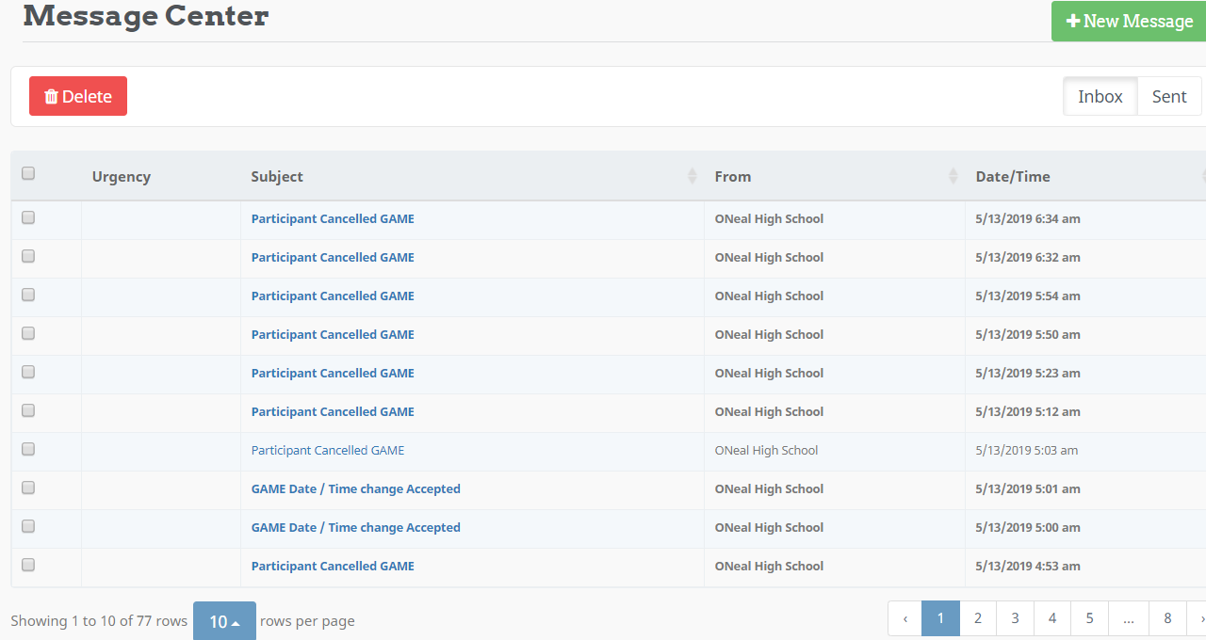Image resolution: width=1206 pixels, height=640 pixels.
Task: Switch to the Sent tab
Action: coord(1169,96)
